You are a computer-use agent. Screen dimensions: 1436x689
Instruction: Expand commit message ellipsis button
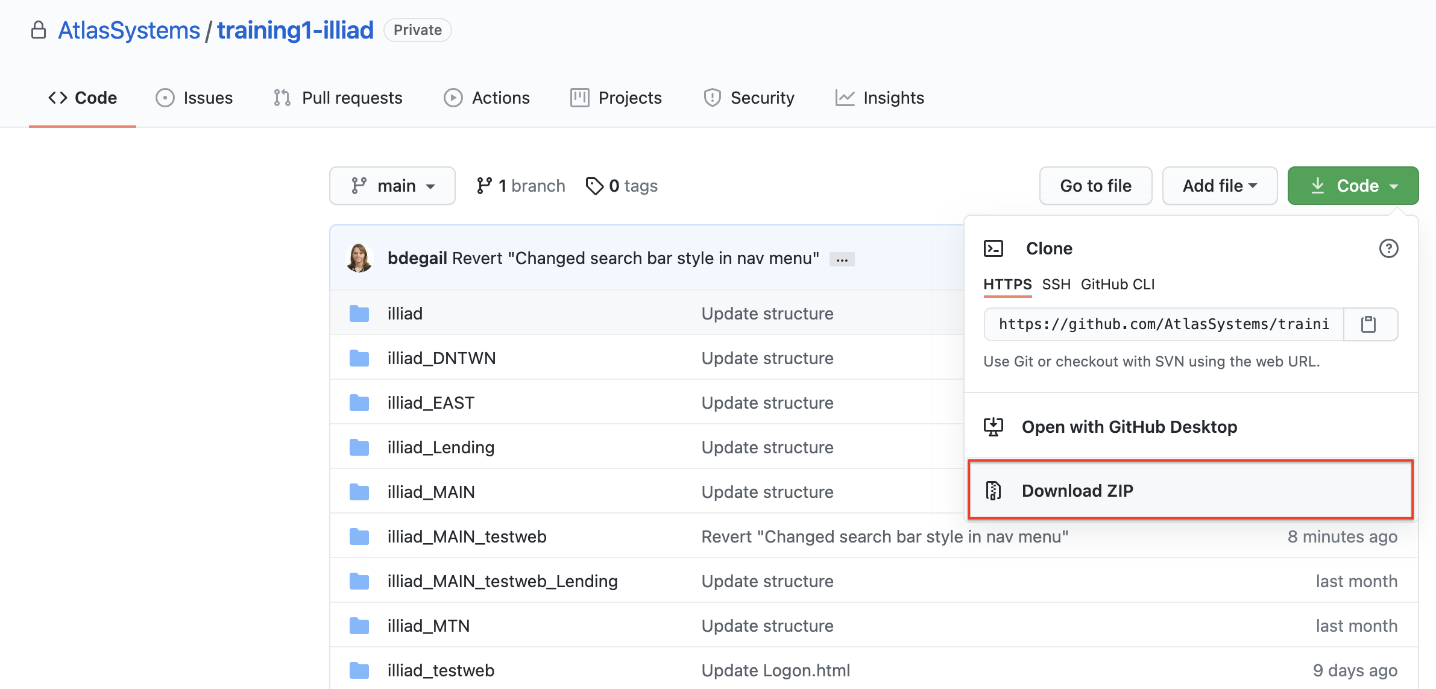pyautogui.click(x=842, y=260)
